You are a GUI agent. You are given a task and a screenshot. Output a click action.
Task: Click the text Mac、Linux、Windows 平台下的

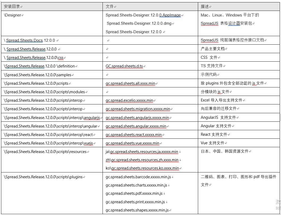[230, 15]
